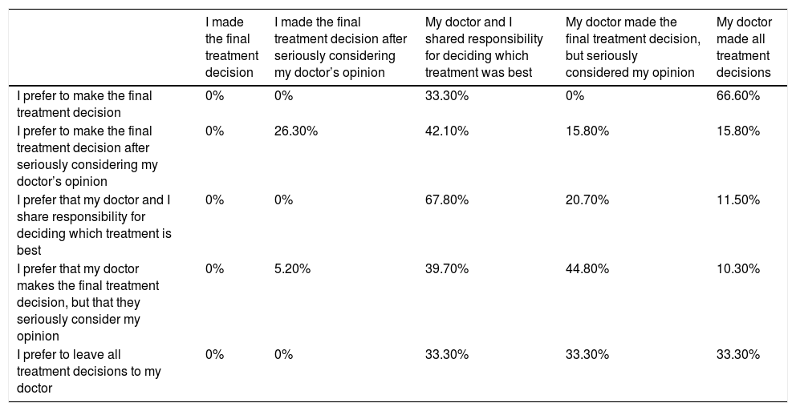Click the 42.10% cell
The width and height of the screenshot is (796, 411).
[447, 131]
